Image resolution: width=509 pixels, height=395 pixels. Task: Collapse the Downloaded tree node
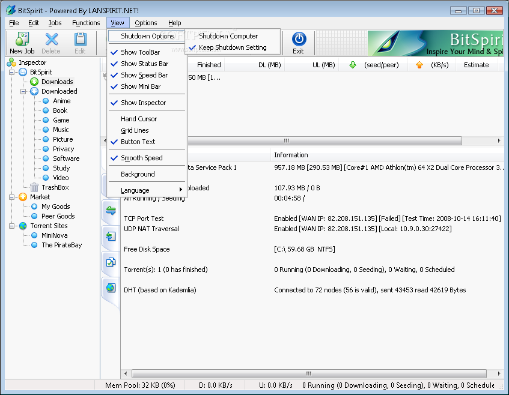pyautogui.click(x=23, y=91)
